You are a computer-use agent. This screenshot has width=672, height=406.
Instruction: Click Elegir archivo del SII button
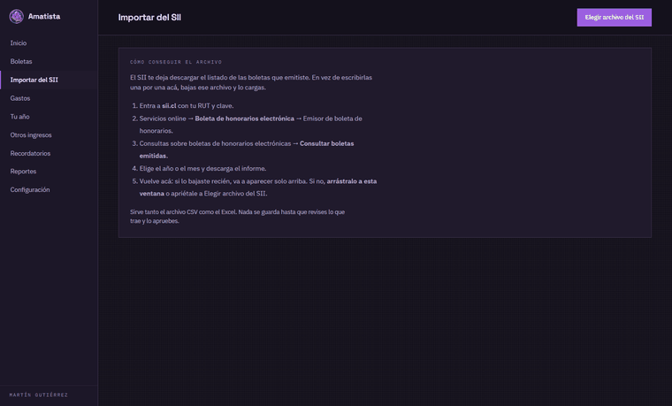coord(615,18)
